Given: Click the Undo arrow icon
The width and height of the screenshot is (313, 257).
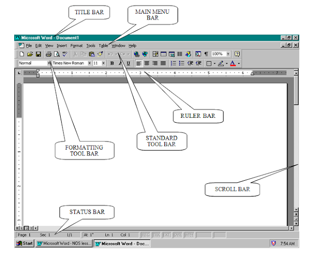Looking at the screenshot, I should (111, 54).
